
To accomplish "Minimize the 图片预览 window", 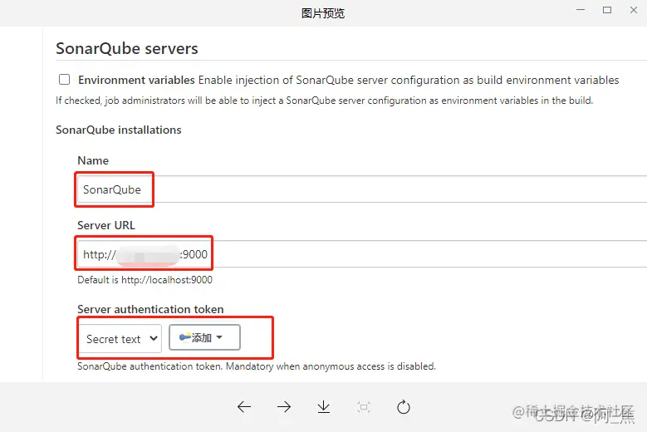I will pos(581,10).
